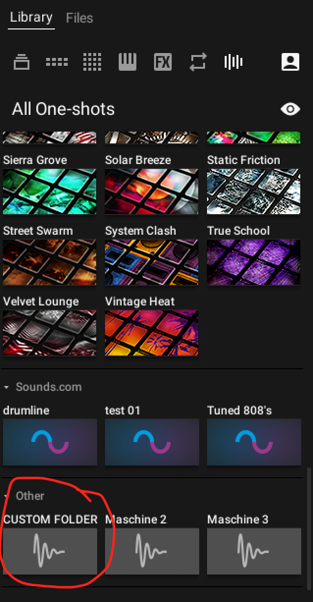This screenshot has width=313, height=602.
Task: Toggle the user content icon
Action: 290,62
